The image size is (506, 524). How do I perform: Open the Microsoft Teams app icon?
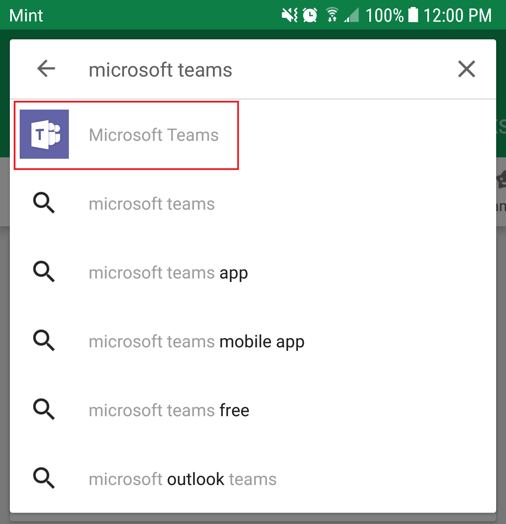pyautogui.click(x=44, y=134)
